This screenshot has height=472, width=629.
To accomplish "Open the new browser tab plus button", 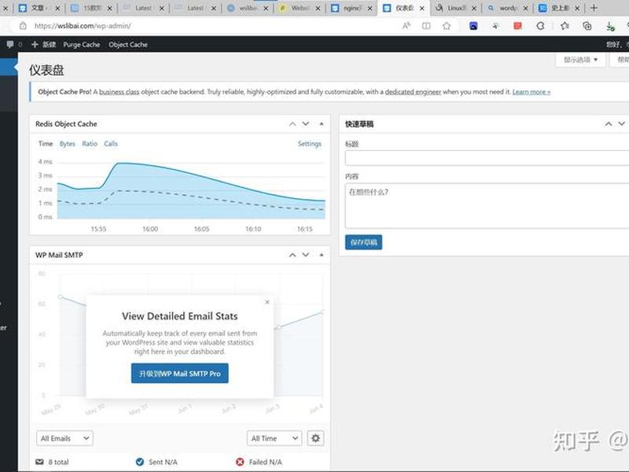I will point(594,8).
